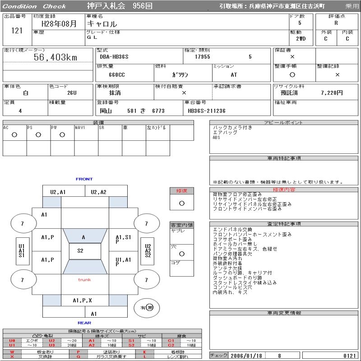361x361 pixels.
Task: Click the Condition Check header title
Action: [34, 6]
